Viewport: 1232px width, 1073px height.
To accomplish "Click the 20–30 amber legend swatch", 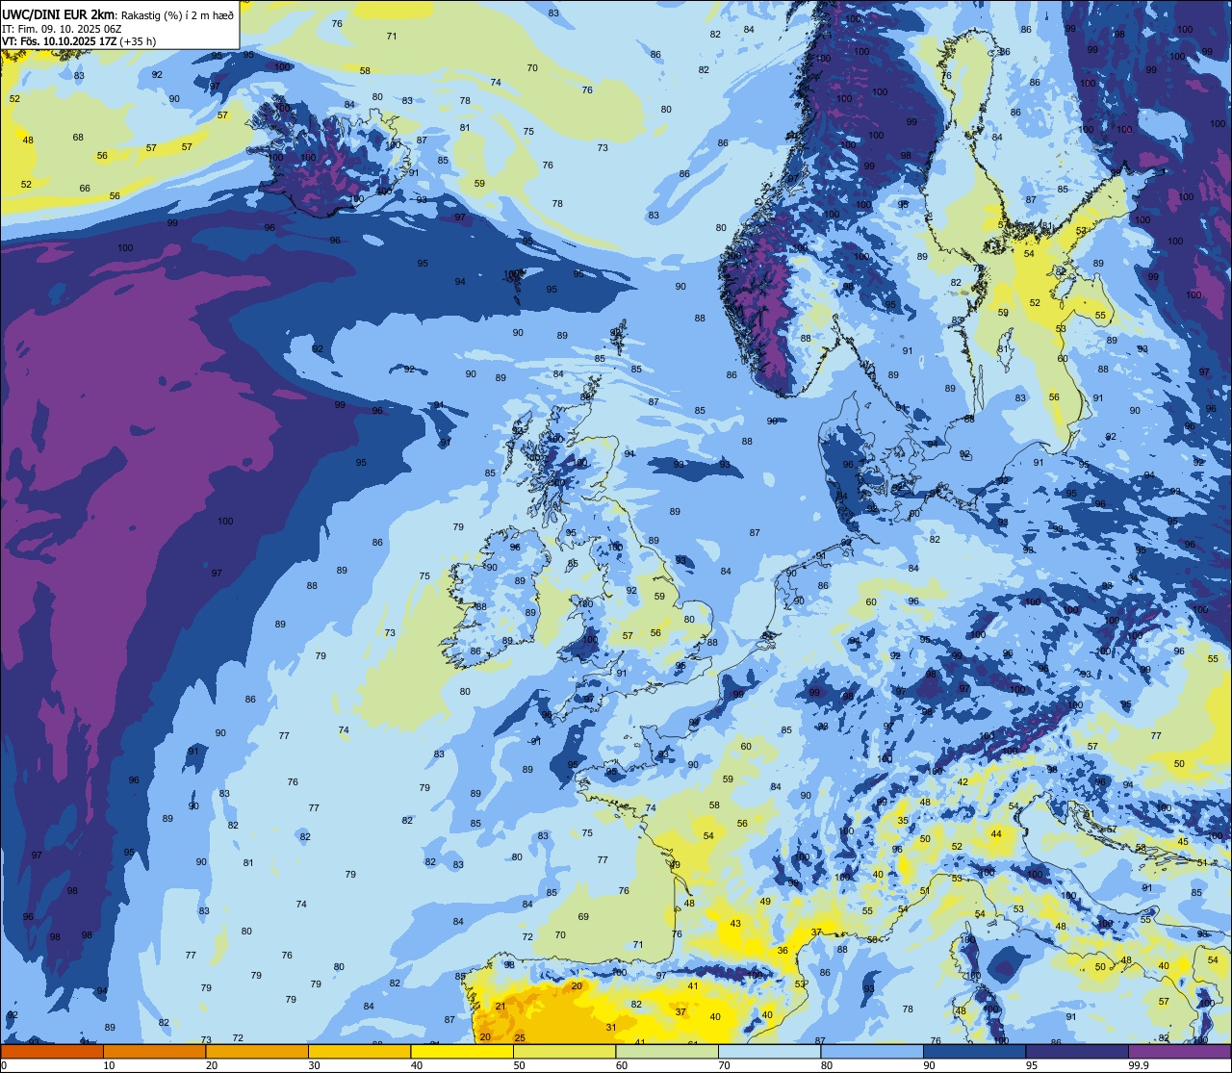I will point(257,1051).
